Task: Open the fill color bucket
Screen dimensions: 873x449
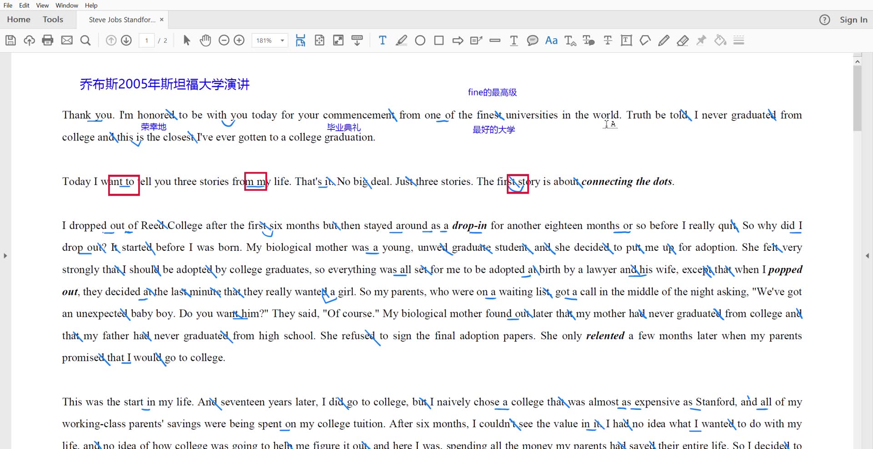Action: pyautogui.click(x=720, y=40)
